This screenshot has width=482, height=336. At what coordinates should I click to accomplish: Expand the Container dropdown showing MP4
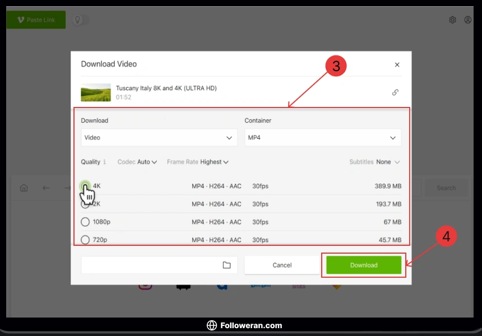[x=322, y=137]
